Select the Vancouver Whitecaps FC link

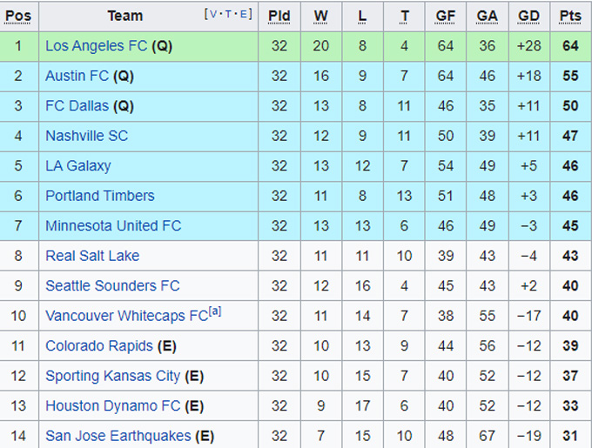126,316
